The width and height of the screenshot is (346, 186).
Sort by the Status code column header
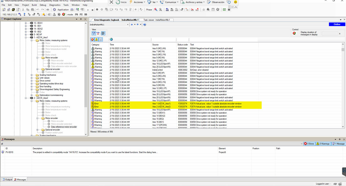tap(182, 45)
